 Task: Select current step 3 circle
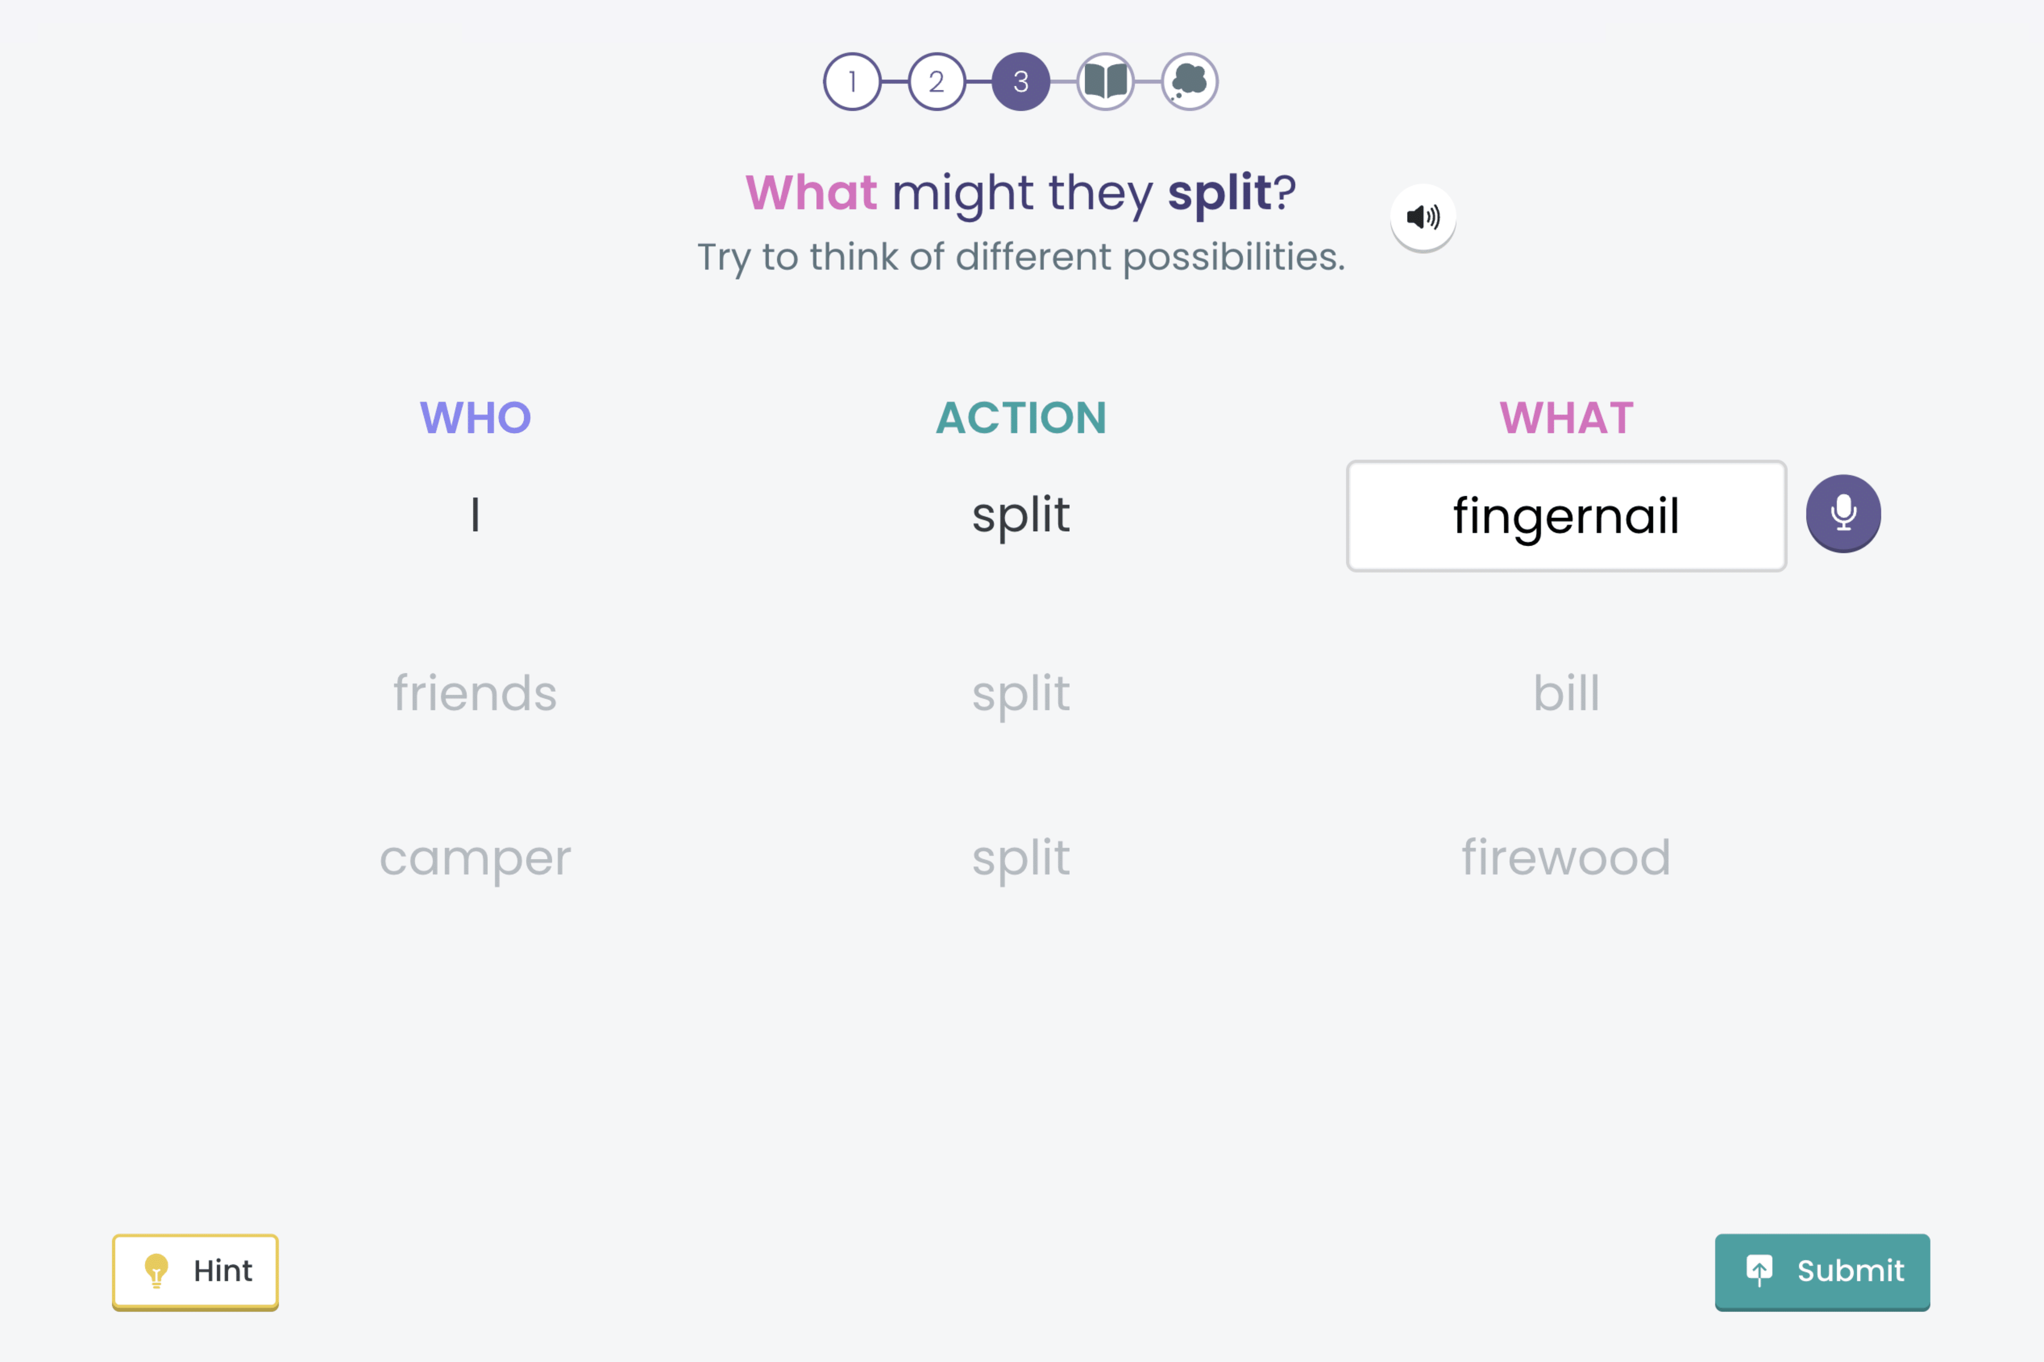click(1020, 82)
